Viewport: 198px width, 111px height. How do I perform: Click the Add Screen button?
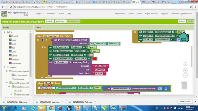(x=61, y=21)
